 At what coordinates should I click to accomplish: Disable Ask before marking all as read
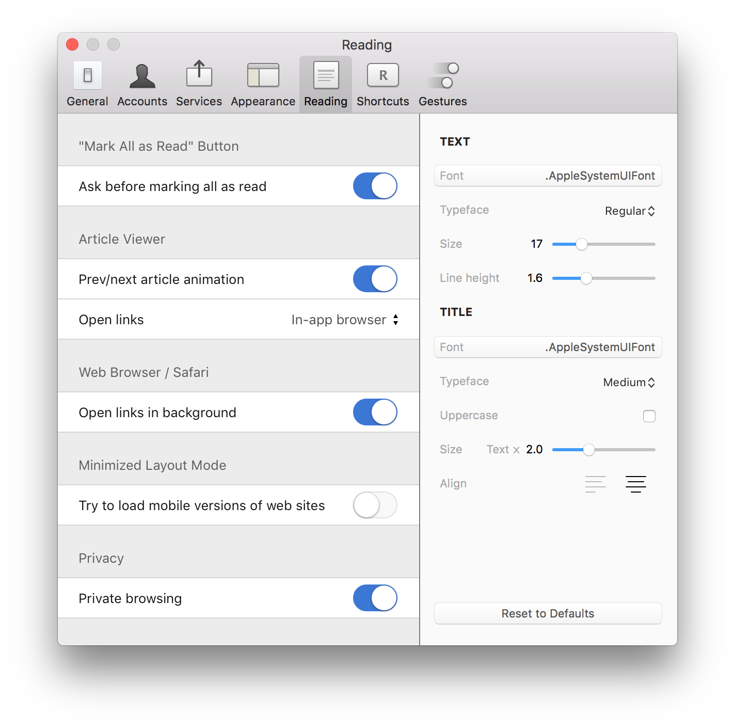tap(375, 186)
